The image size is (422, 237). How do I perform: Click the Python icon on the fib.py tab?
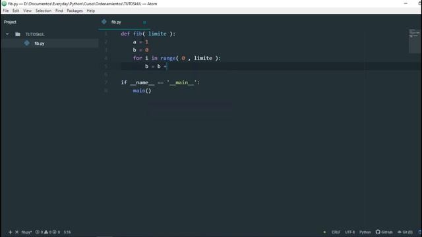[104, 22]
